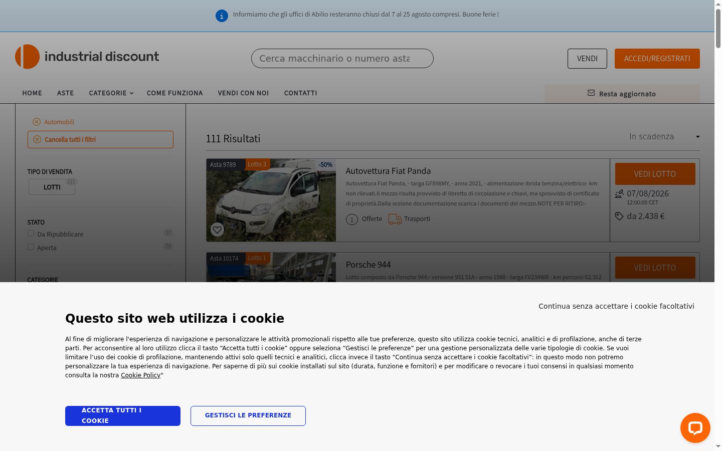The width and height of the screenshot is (722, 451).
Task: Click the Vendi button in header
Action: (587, 59)
